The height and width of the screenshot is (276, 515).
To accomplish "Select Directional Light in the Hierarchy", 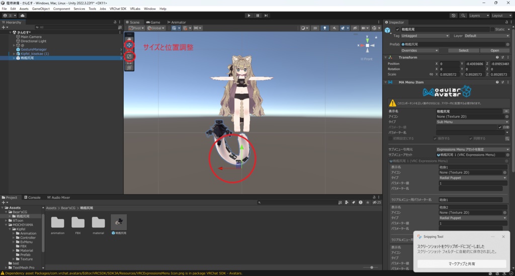I will pos(33,41).
